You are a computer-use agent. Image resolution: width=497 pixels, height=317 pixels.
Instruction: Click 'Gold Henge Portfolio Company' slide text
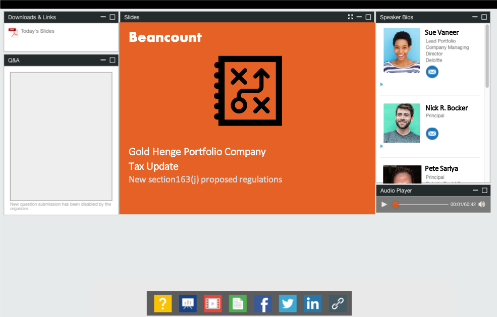(197, 152)
